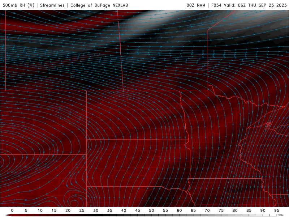
Task: Click the colorbar label "50"
Action: click(x=151, y=210)
